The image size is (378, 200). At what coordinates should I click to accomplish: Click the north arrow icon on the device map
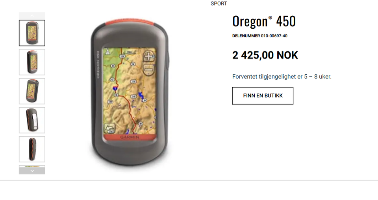(108, 51)
